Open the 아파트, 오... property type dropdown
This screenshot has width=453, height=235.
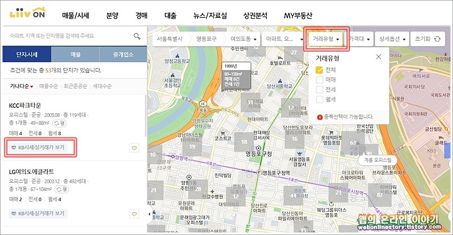(x=284, y=39)
